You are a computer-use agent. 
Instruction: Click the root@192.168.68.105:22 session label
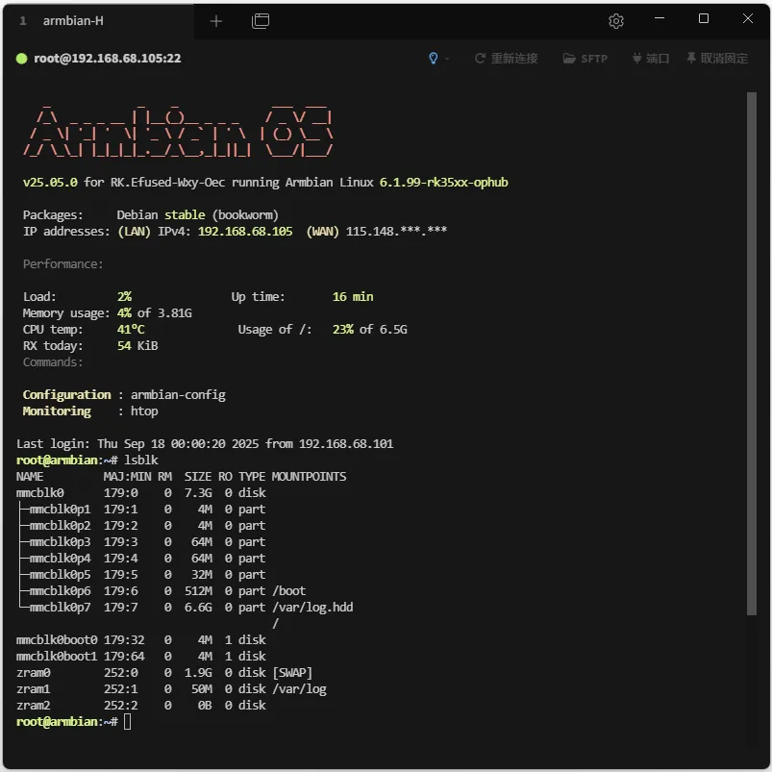pyautogui.click(x=107, y=59)
